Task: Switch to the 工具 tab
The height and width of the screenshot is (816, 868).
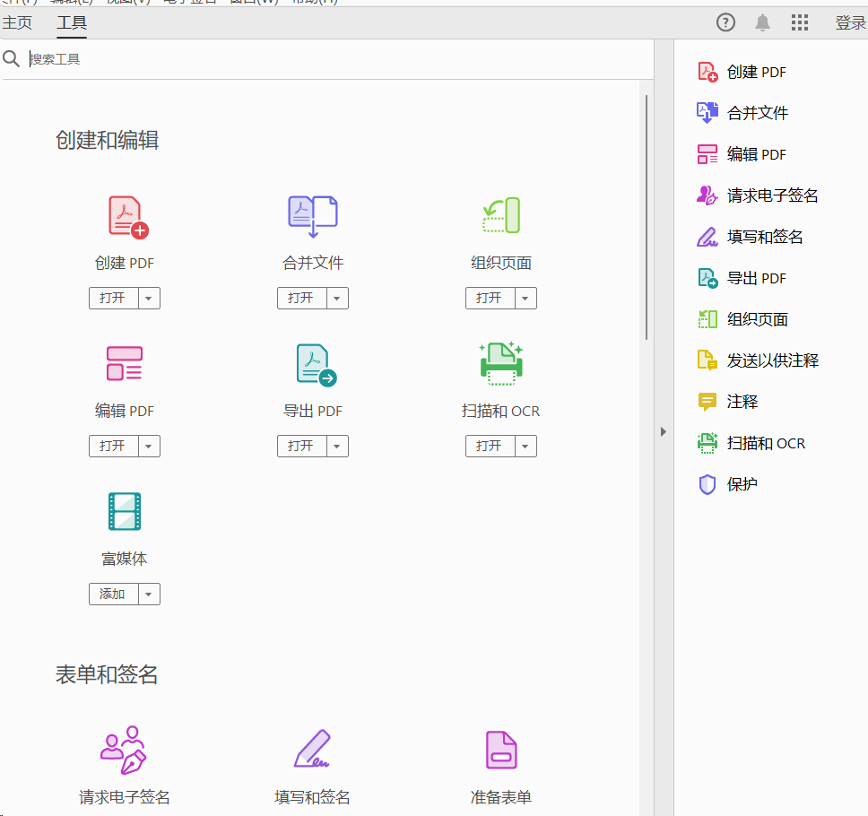Action: click(x=72, y=22)
